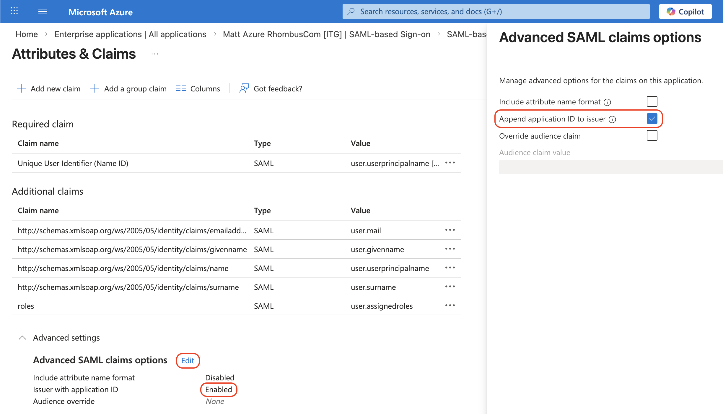The image size is (723, 414).
Task: Click Add a group claim
Action: point(128,88)
